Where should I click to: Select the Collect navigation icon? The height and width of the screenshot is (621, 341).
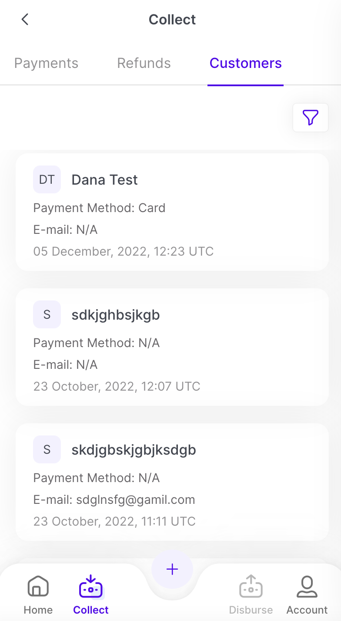point(90,586)
